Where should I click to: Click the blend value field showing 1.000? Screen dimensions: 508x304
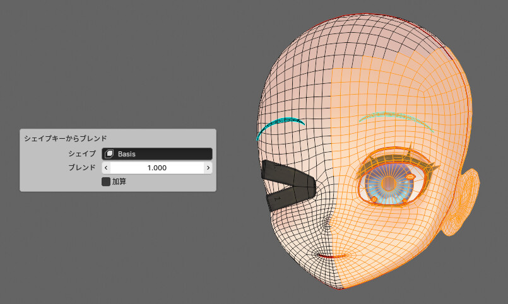point(157,168)
